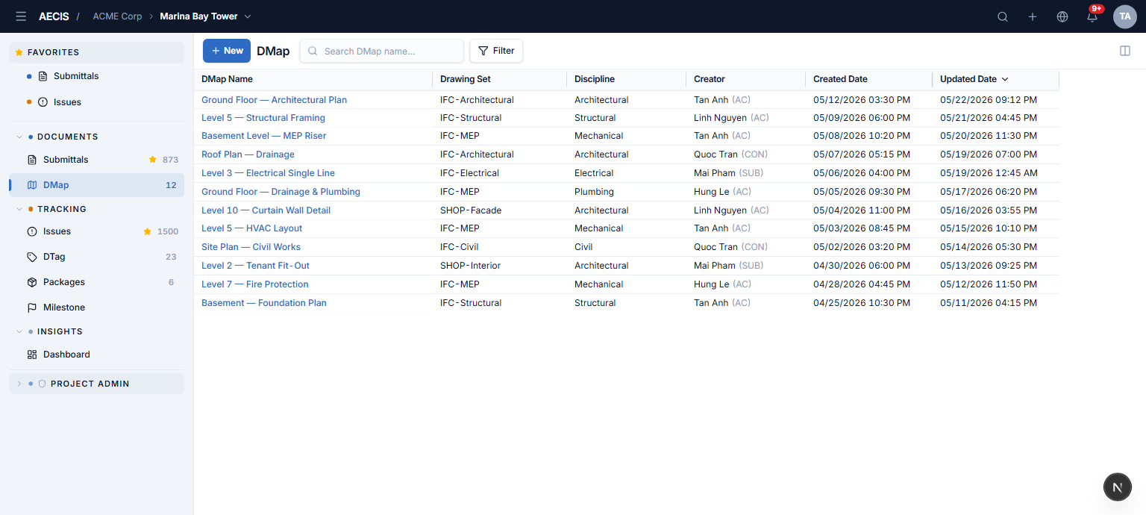The height and width of the screenshot is (515, 1146).
Task: Toggle the split panel layout icon
Action: tap(1125, 51)
